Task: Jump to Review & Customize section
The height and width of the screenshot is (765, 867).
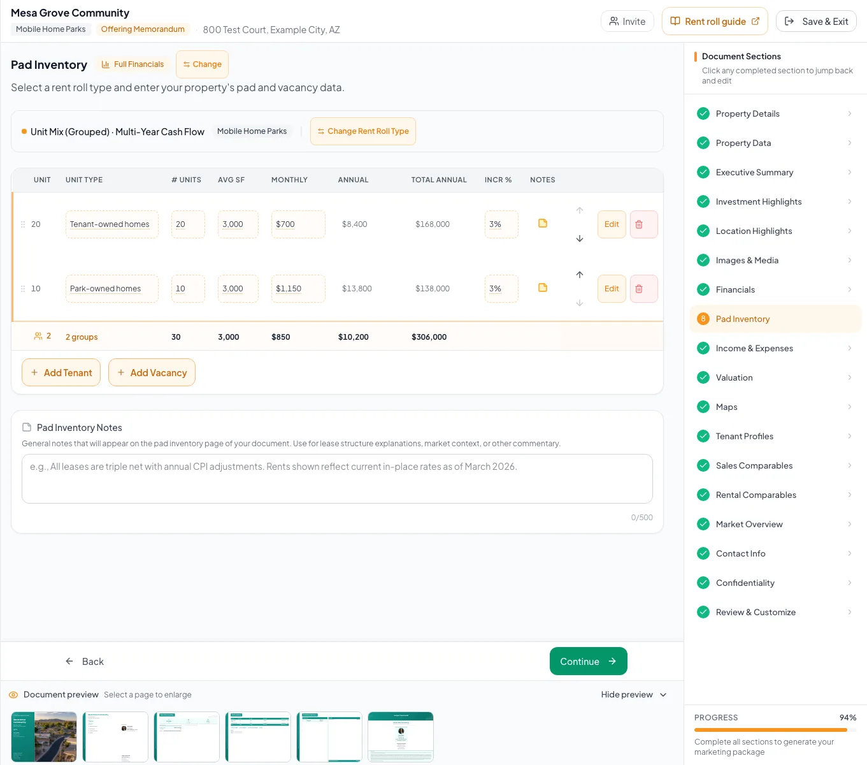Action: 775,612
